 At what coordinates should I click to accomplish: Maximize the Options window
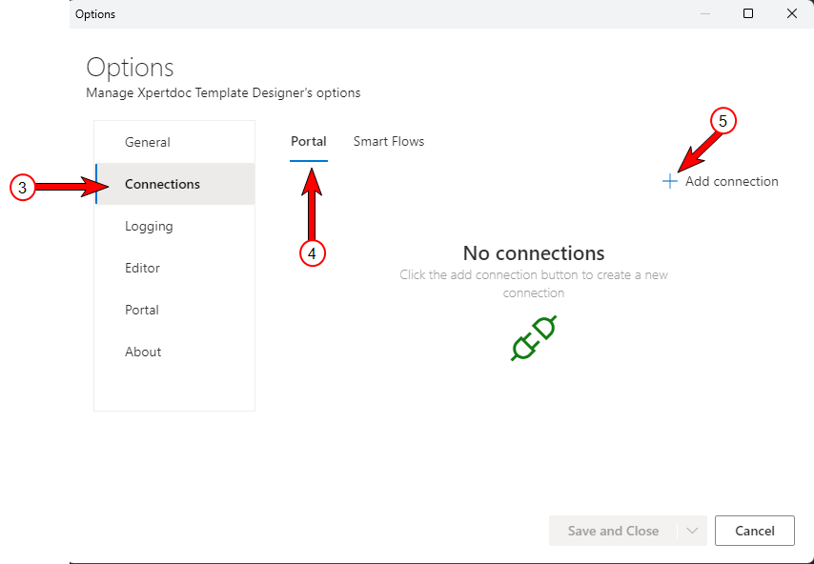748,13
